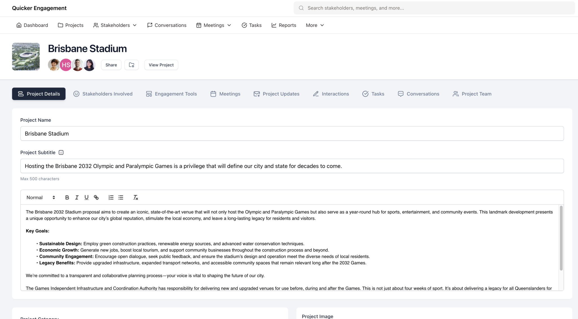Start a bulleted list in editor
Image resolution: width=578 pixels, height=319 pixels.
coord(121,198)
